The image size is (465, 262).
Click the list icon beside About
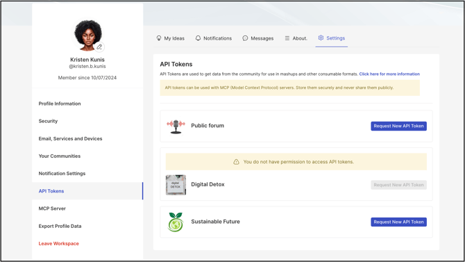pos(287,38)
